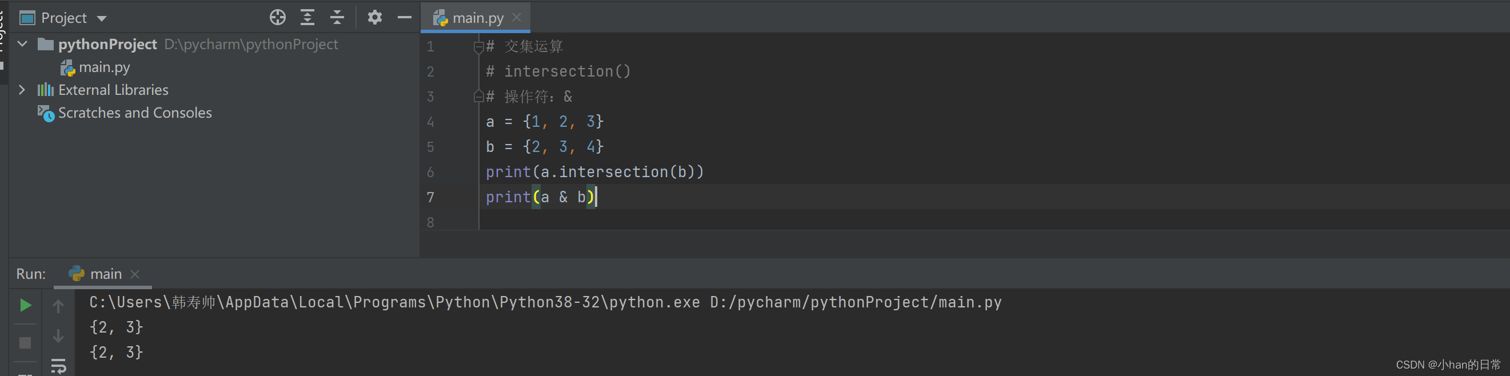Hide the Project panel with minus icon
The width and height of the screenshot is (1510, 376).
click(x=405, y=18)
